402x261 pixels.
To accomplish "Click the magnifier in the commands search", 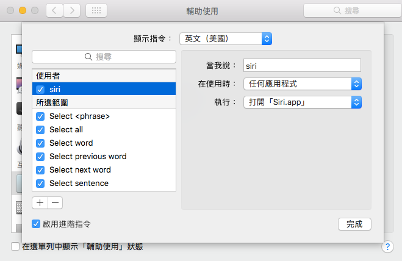I will tap(88, 57).
